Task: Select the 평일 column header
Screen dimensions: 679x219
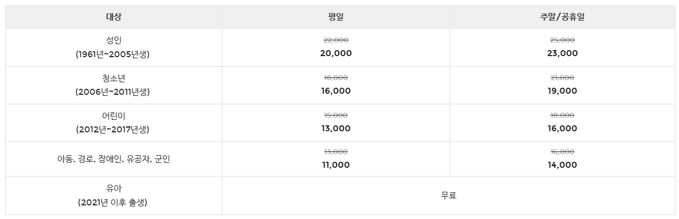Action: pos(335,17)
